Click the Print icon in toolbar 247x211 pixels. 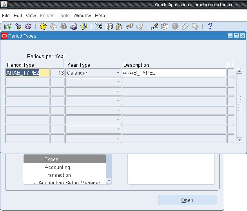click(74, 26)
